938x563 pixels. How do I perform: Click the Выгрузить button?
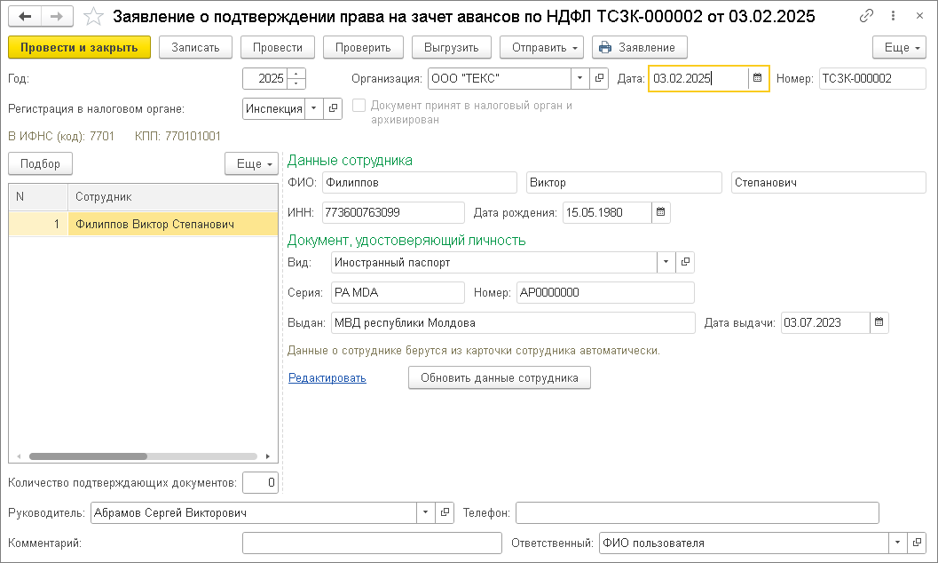click(x=452, y=47)
